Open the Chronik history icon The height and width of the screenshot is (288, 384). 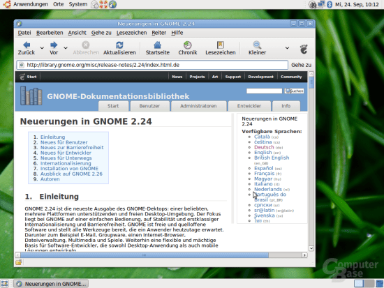coord(188,45)
